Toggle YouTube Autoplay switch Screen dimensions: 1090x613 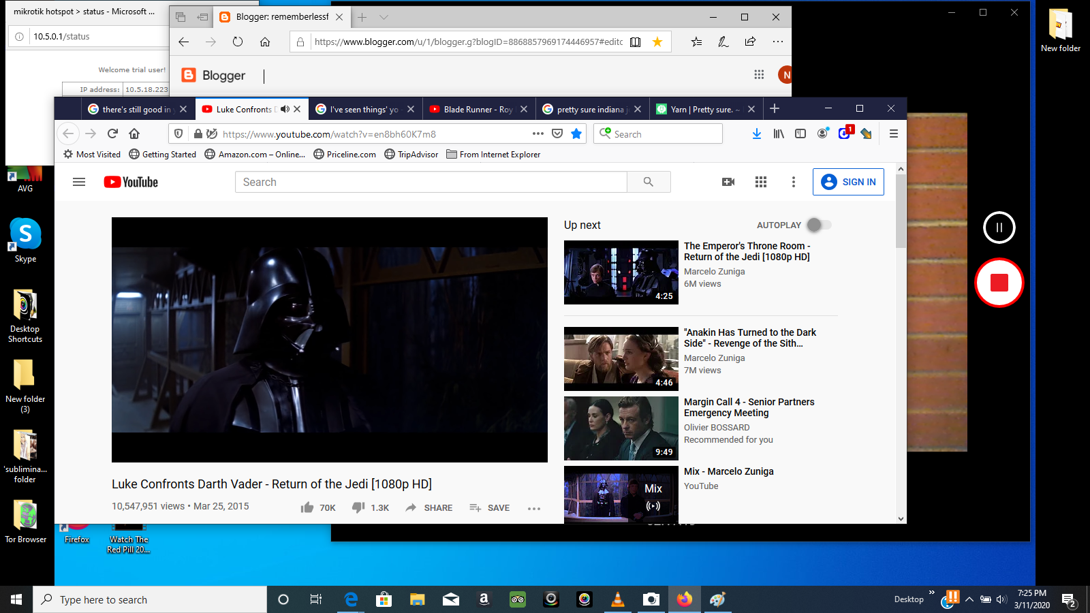click(818, 225)
